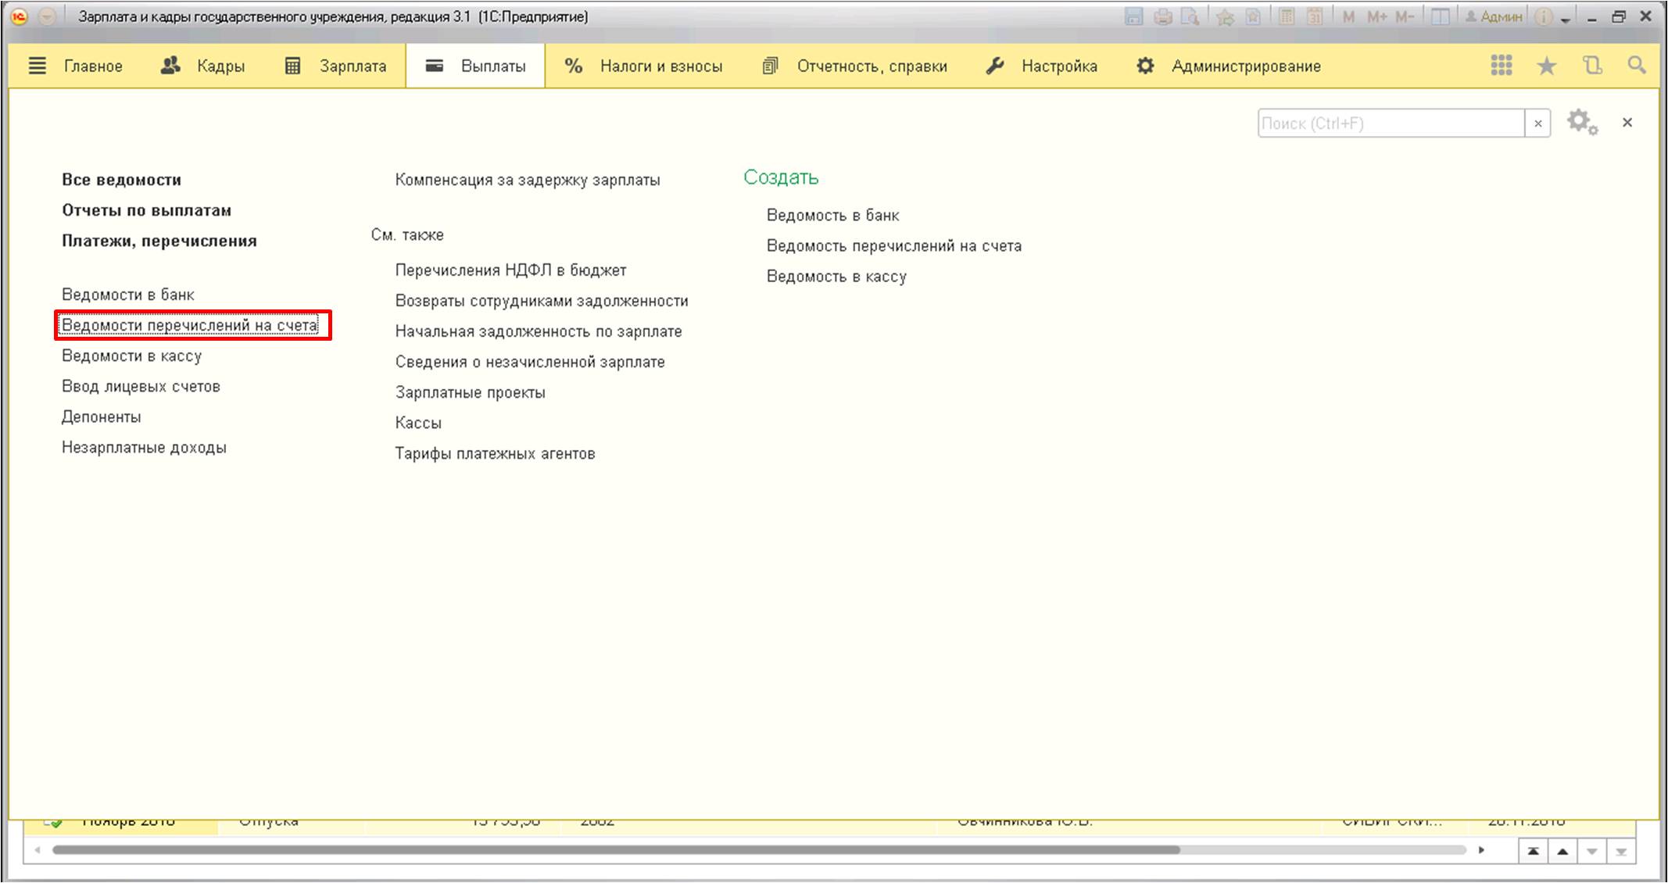This screenshot has width=1668, height=883.
Task: Open Зарплатные проекты
Action: coord(471,392)
